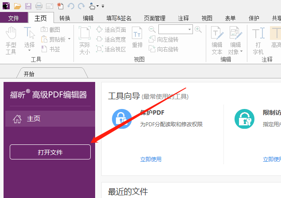Switch to the 主页 ribbon tab
The height and width of the screenshot is (198, 281).
41,18
